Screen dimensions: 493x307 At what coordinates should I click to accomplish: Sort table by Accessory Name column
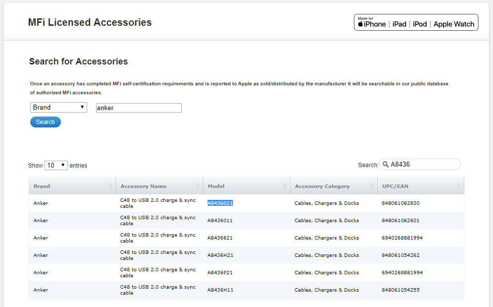[160, 186]
